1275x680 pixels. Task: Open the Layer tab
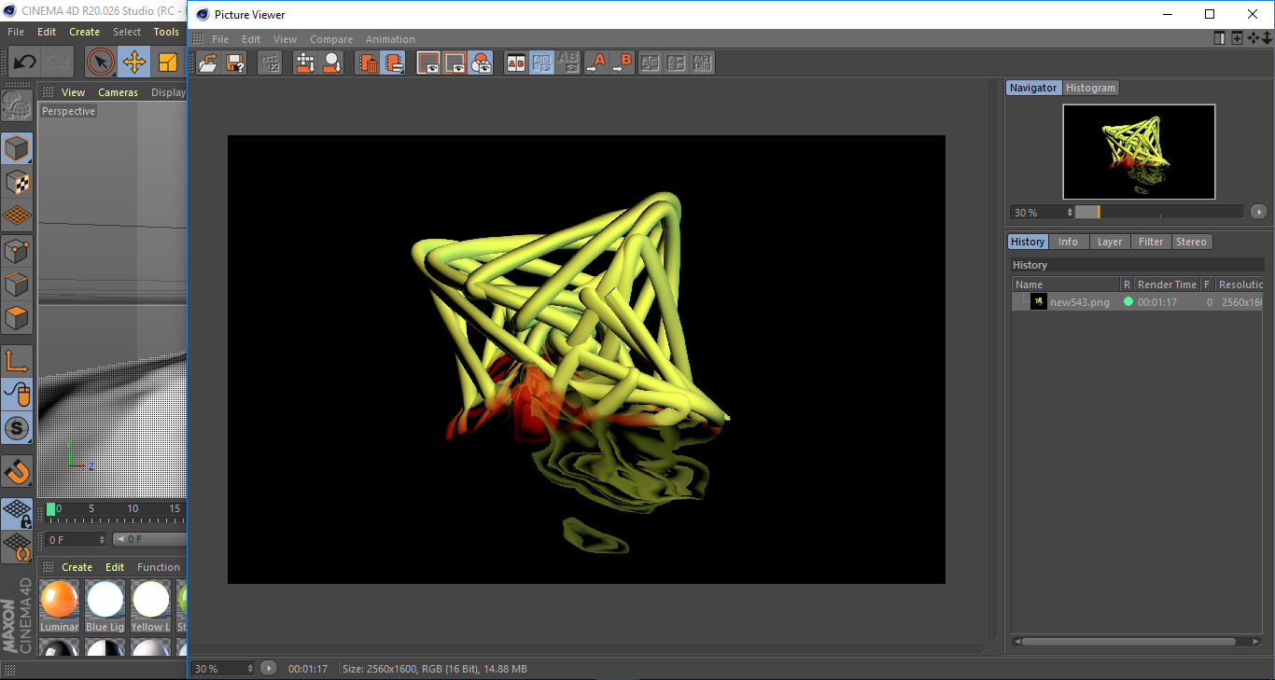tap(1109, 242)
